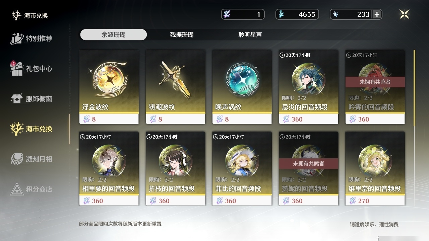Viewport: 429px width, 241px height.
Task: Select the 唤声涡纹 item card
Action: (242, 87)
